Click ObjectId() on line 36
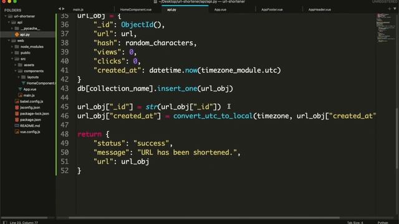This screenshot has width=399, height=224. [141, 25]
